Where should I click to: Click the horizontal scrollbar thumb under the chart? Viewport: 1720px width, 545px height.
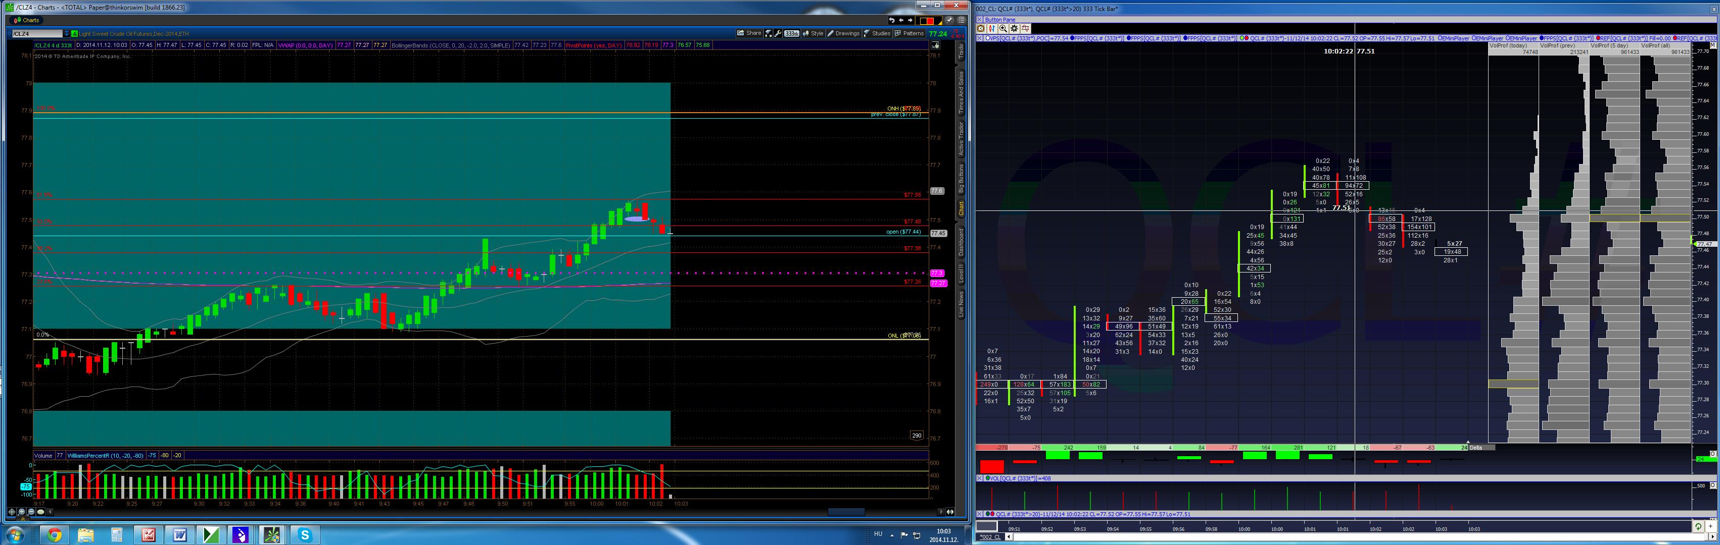[x=846, y=512]
